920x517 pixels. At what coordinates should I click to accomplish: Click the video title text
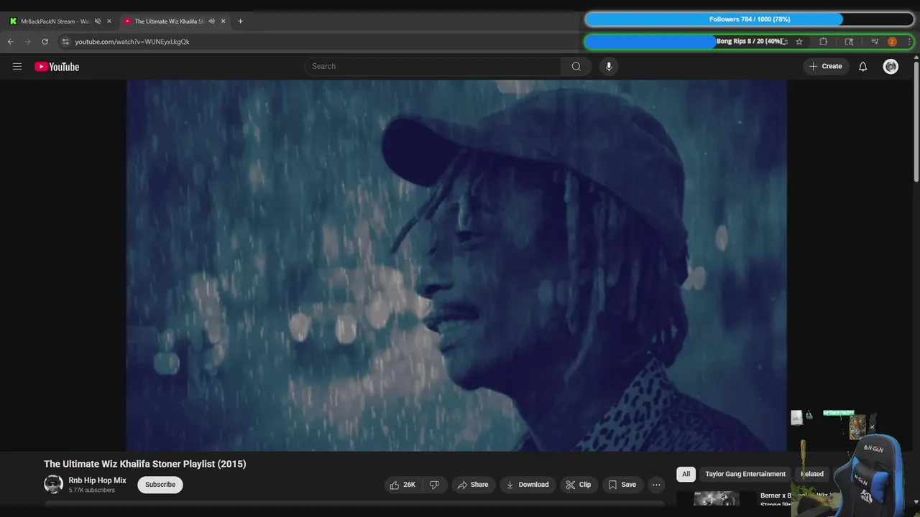point(145,464)
